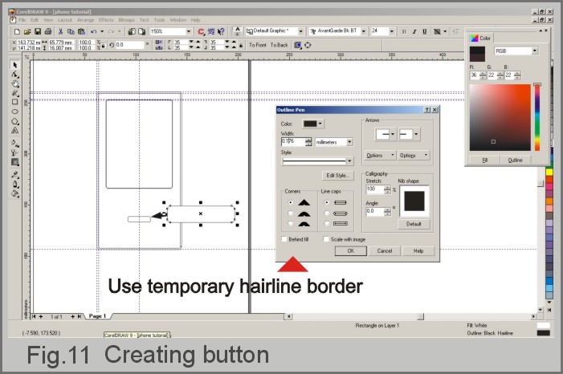Click the Edit Style button

pyautogui.click(x=337, y=176)
